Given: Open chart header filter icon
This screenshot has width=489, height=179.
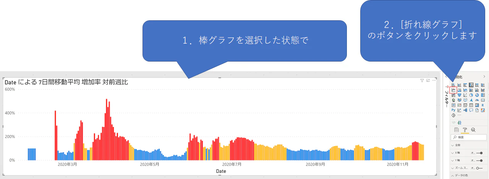Looking at the screenshot, I should point(422,80).
